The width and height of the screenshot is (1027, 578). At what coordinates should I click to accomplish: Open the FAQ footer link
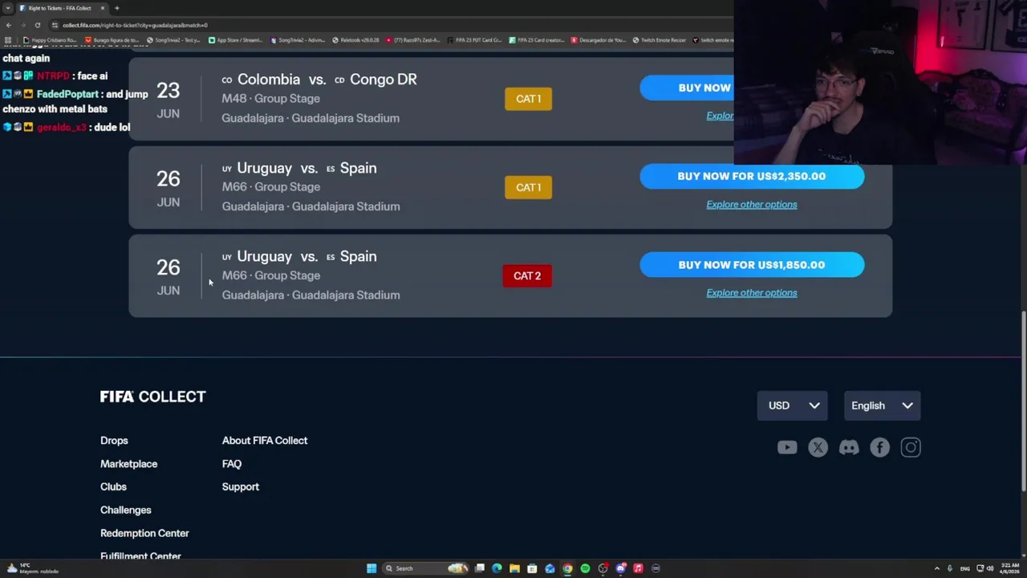click(232, 464)
